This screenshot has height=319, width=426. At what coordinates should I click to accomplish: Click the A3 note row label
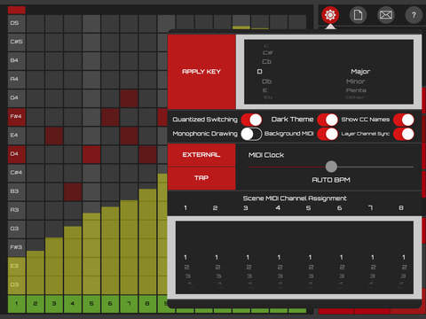17,210
